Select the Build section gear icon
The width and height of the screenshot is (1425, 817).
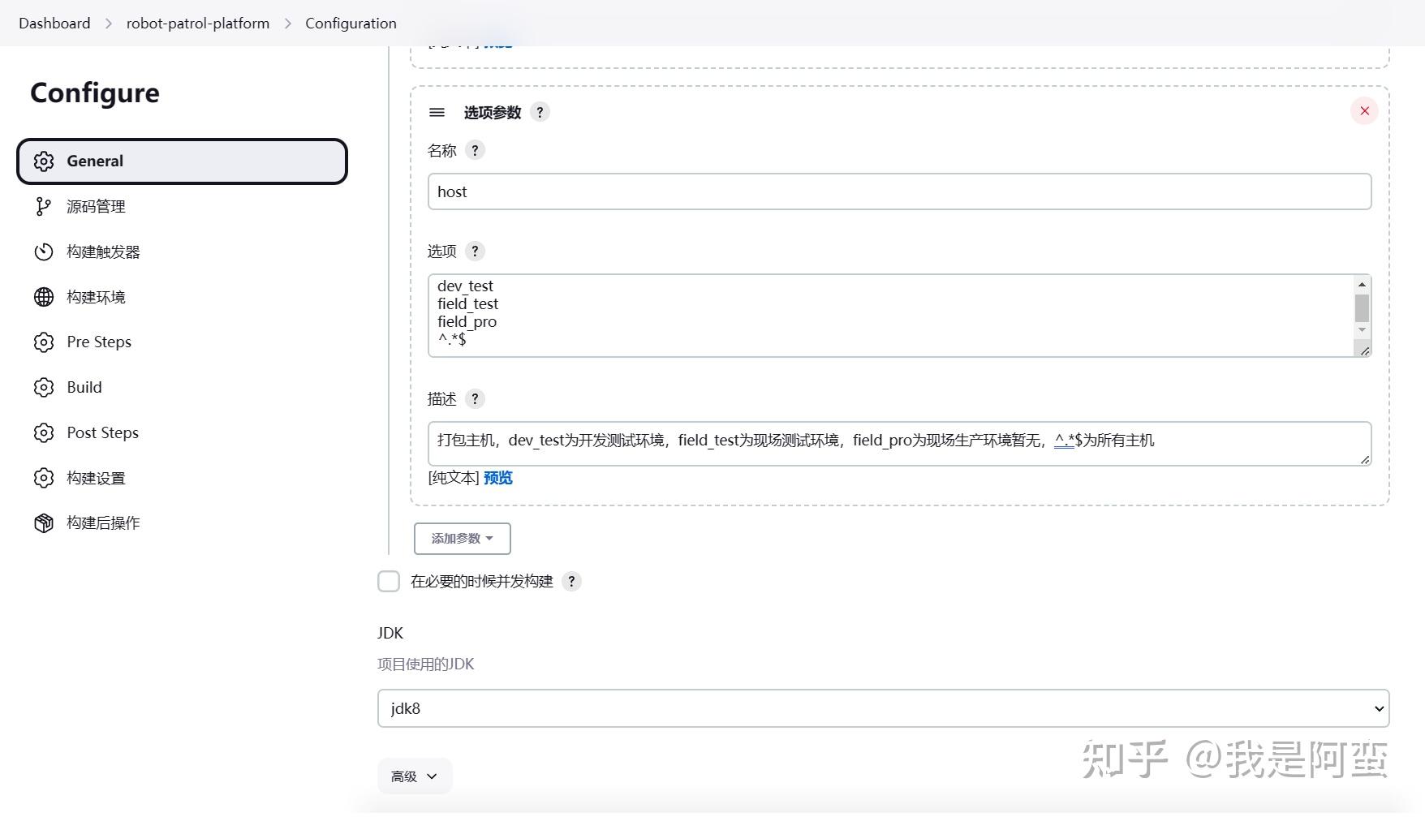pyautogui.click(x=43, y=388)
